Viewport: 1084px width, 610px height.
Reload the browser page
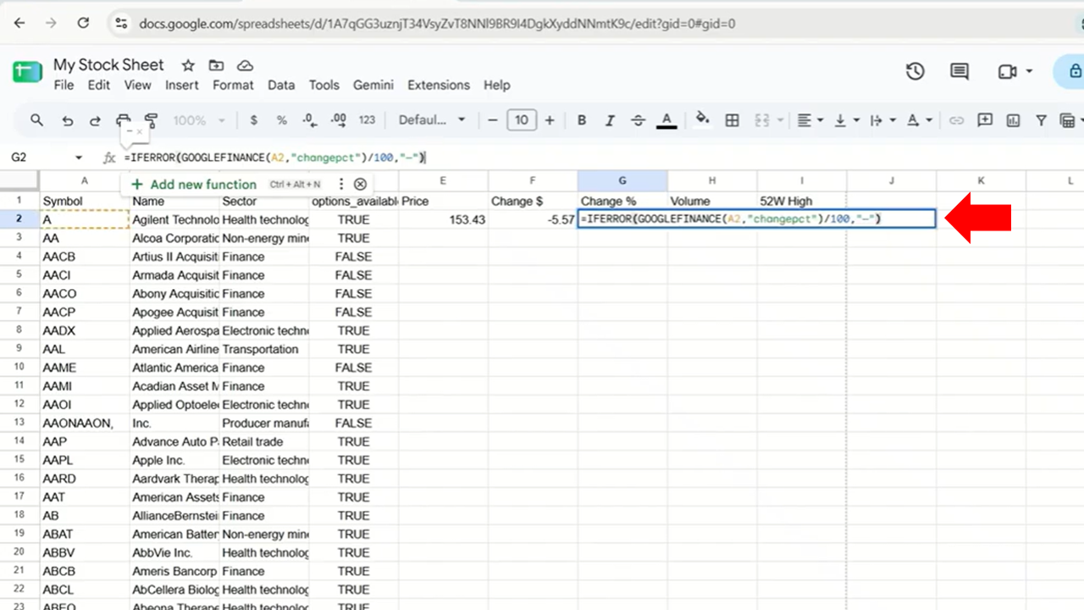(83, 24)
